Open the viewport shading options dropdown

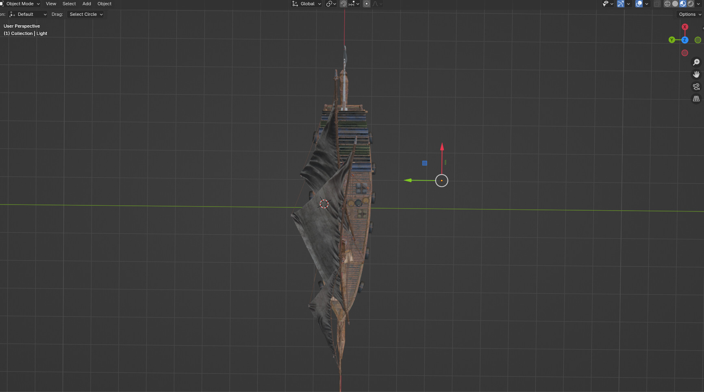click(x=698, y=4)
